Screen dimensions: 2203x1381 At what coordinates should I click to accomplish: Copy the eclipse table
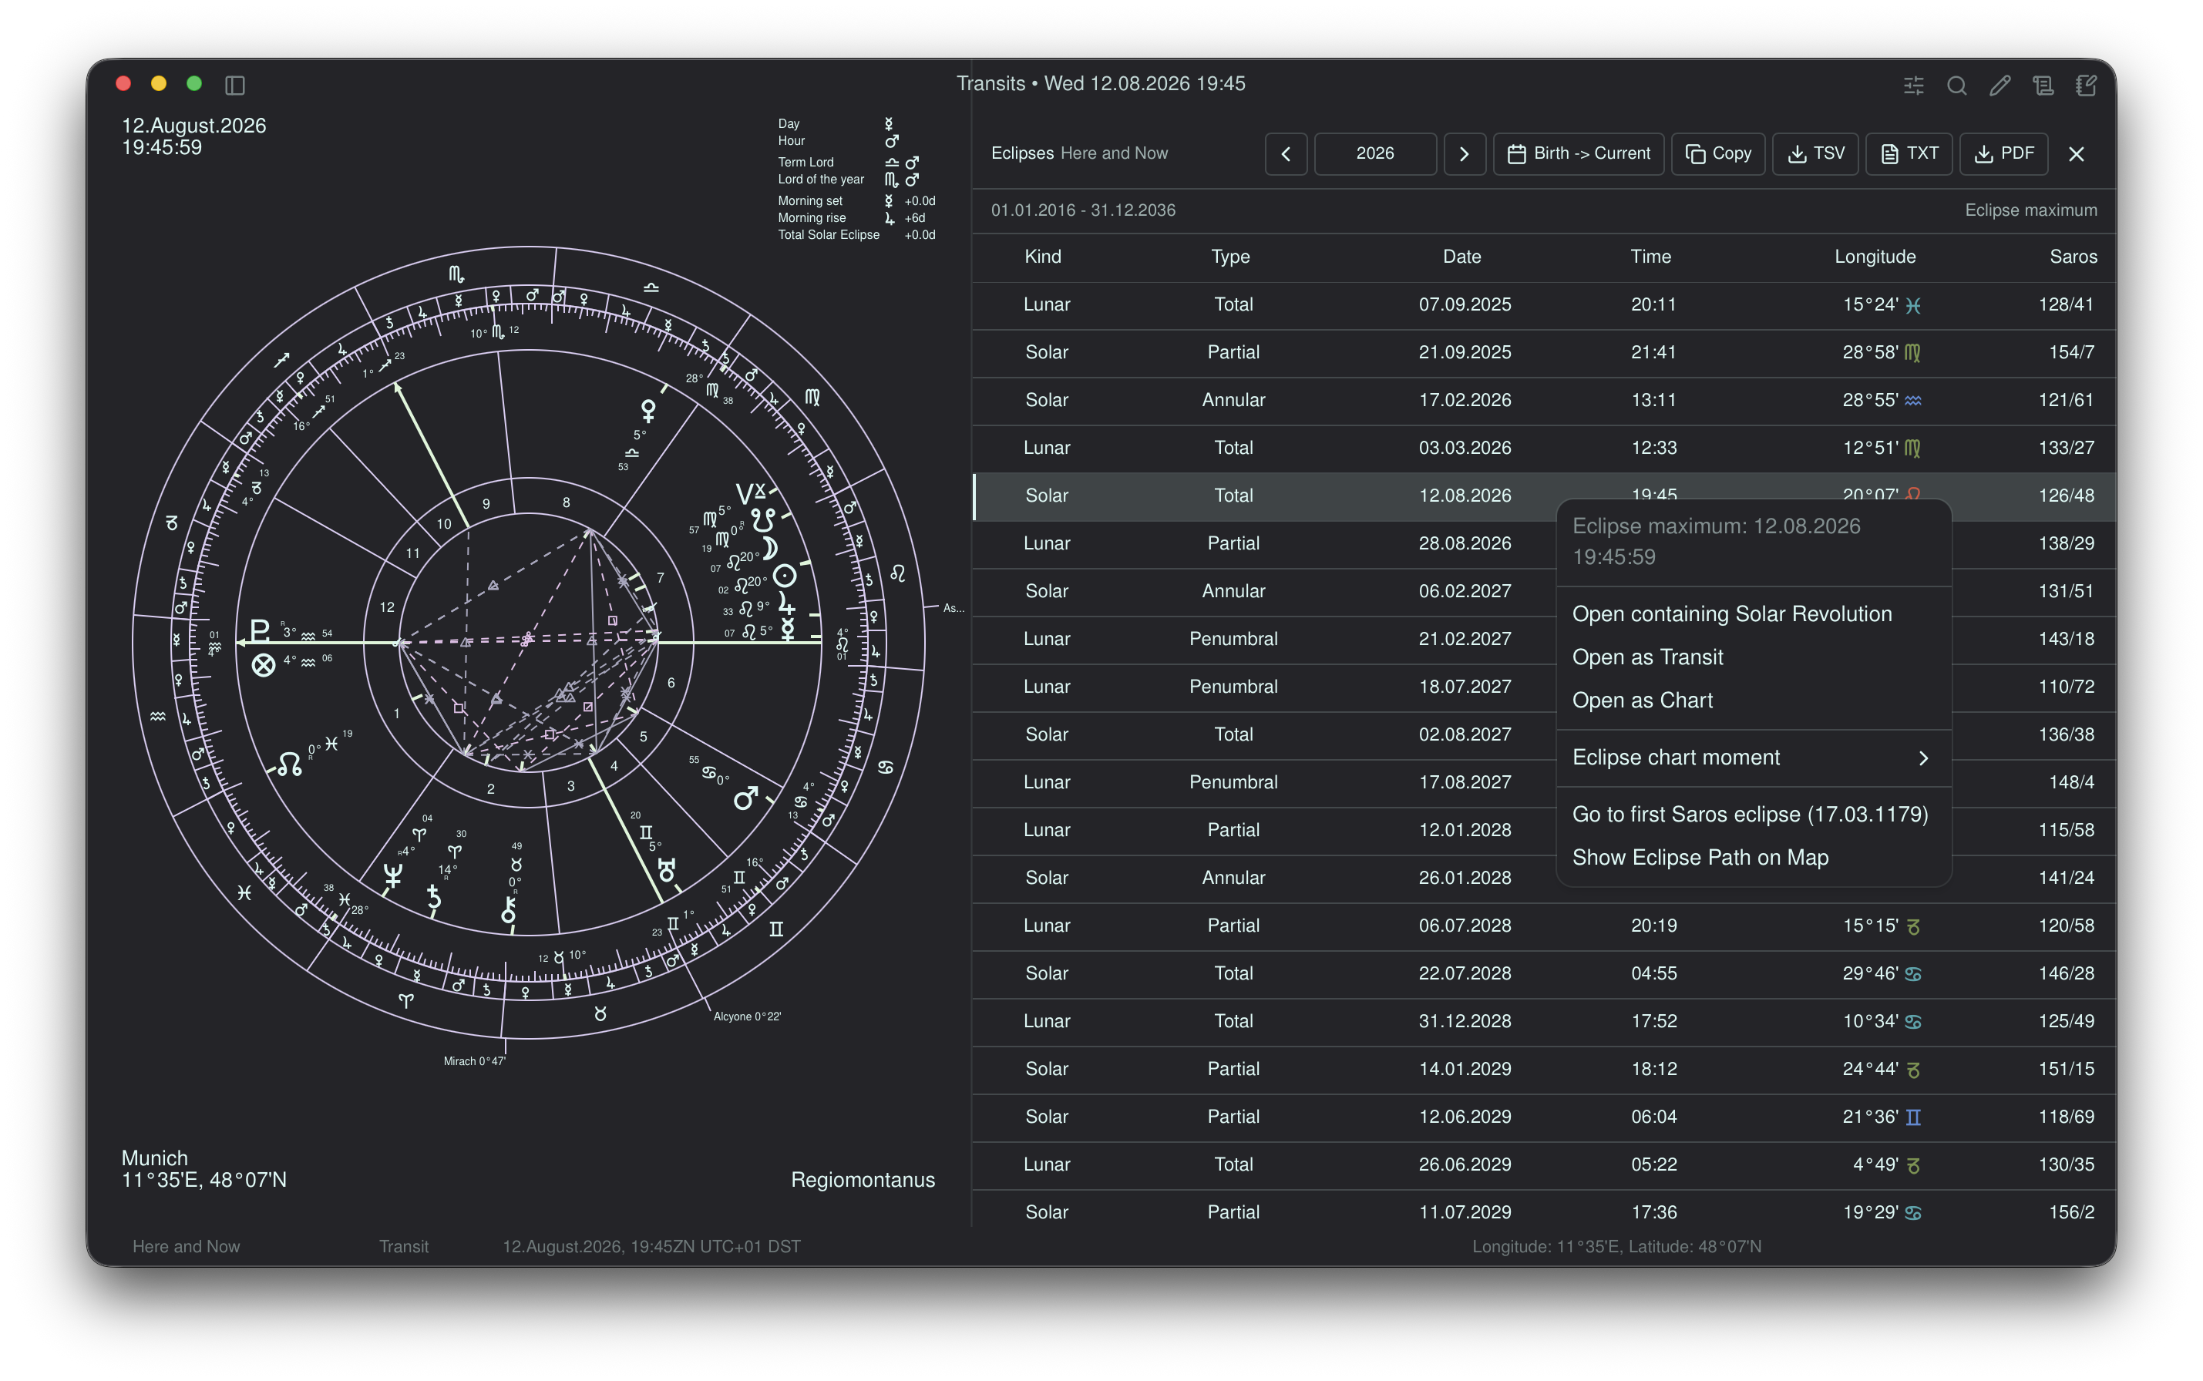(1718, 153)
